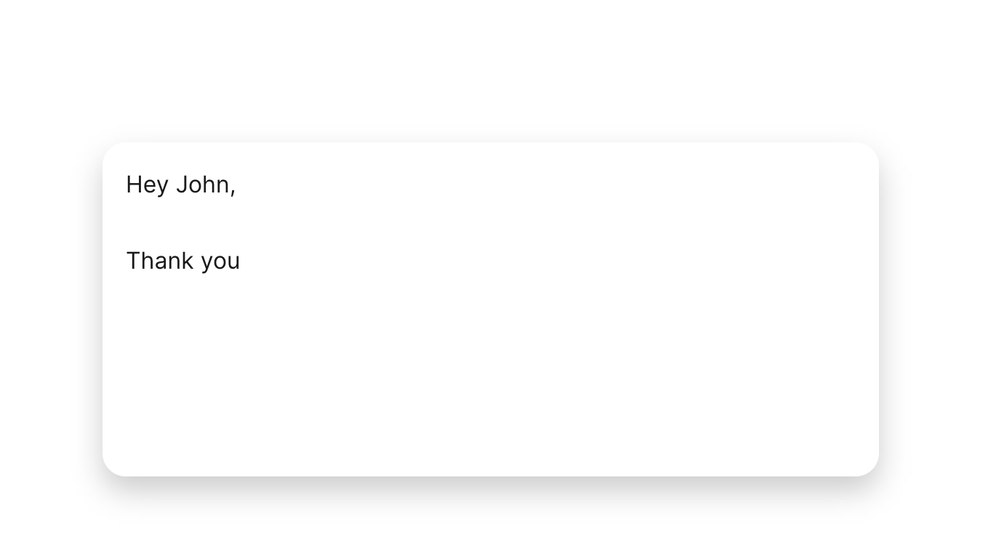Click the letter "T" in Thank
The height and width of the screenshot is (536, 996).
tap(134, 261)
